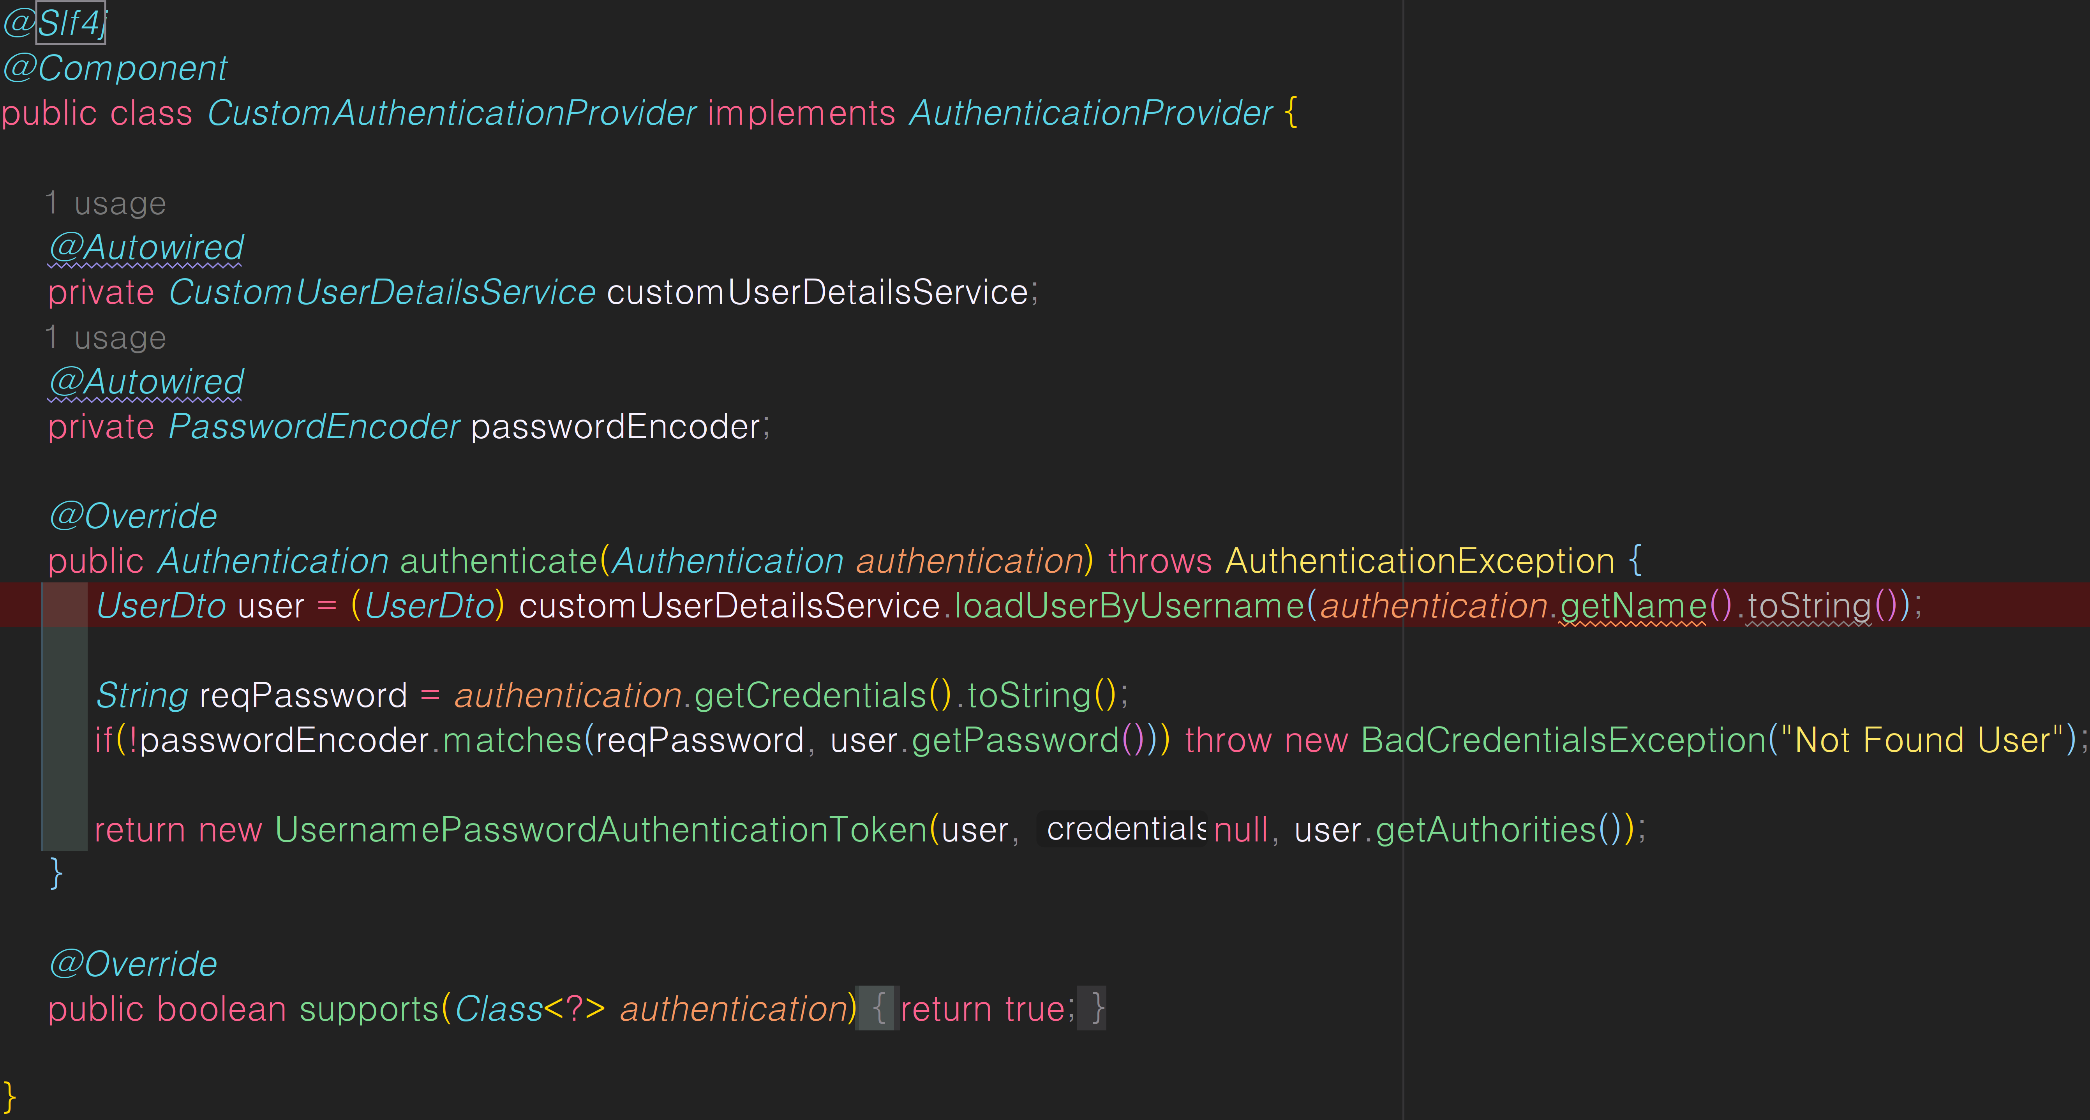2090x1120 pixels.
Task: Click the BadCredentialsException class name
Action: [1563, 740]
